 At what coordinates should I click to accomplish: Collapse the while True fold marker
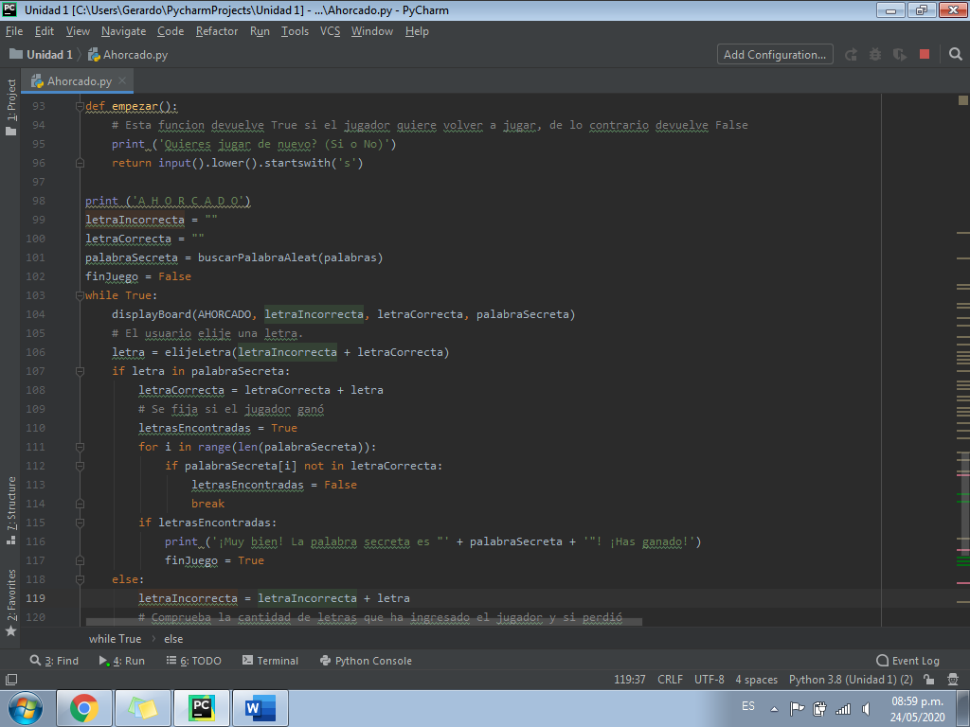click(x=80, y=295)
